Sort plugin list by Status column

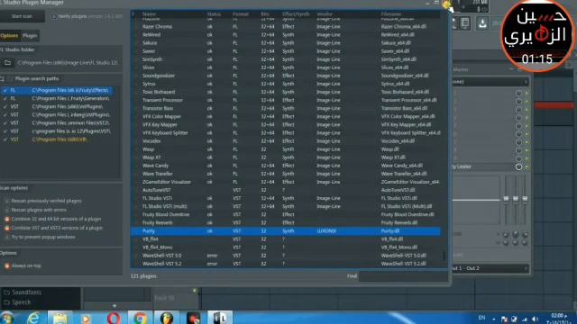tap(214, 14)
